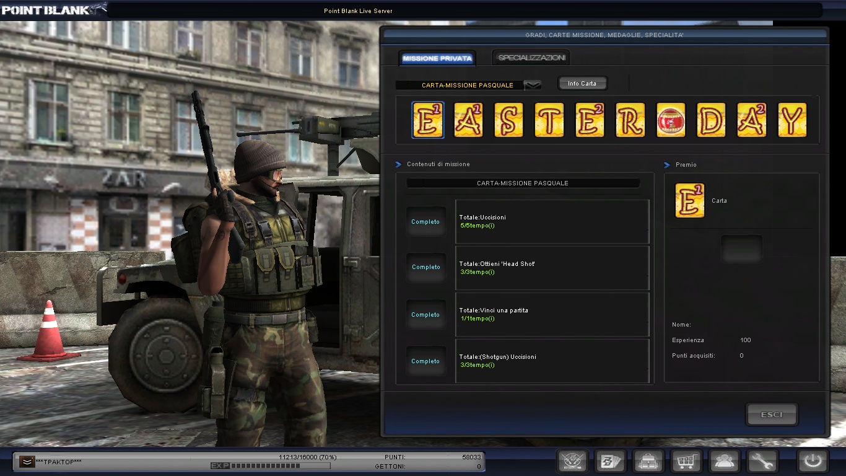Viewport: 846px width, 476px height.
Task: Click the power exit icon
Action: (x=813, y=461)
